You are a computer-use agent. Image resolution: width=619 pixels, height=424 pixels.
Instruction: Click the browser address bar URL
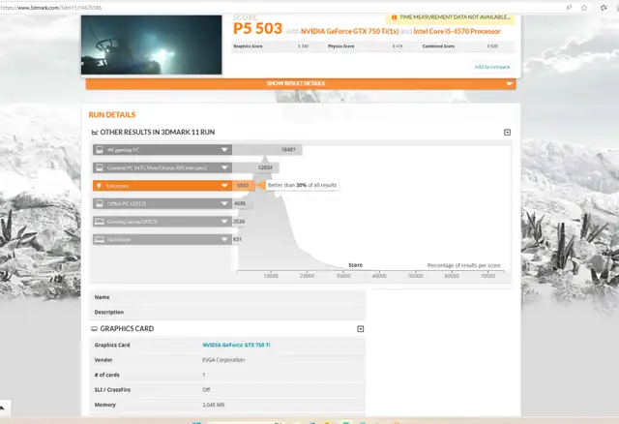click(51, 8)
